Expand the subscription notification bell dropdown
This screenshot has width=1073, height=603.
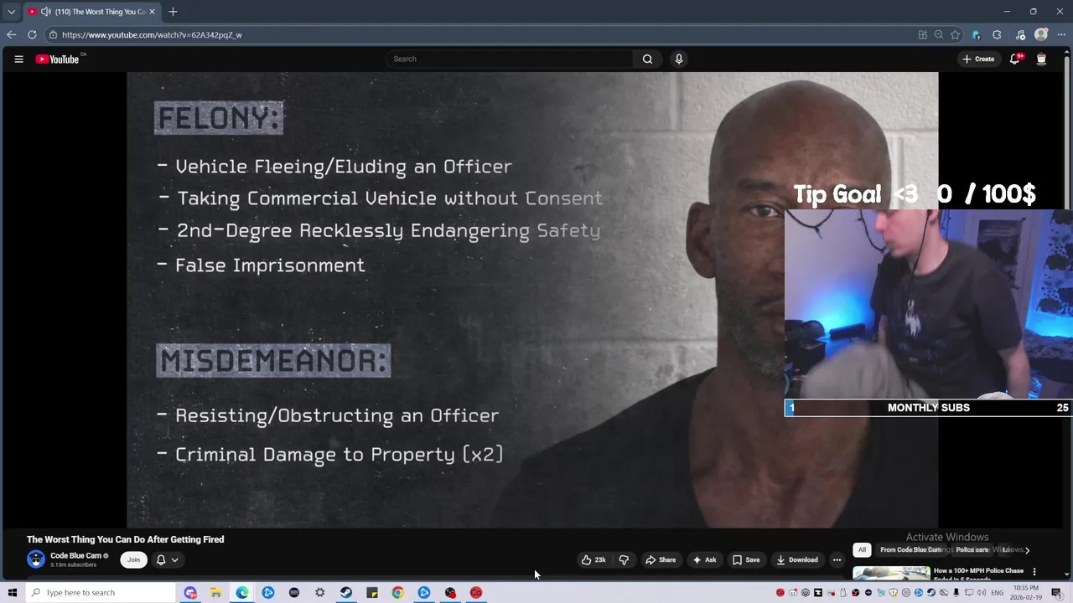click(x=167, y=560)
